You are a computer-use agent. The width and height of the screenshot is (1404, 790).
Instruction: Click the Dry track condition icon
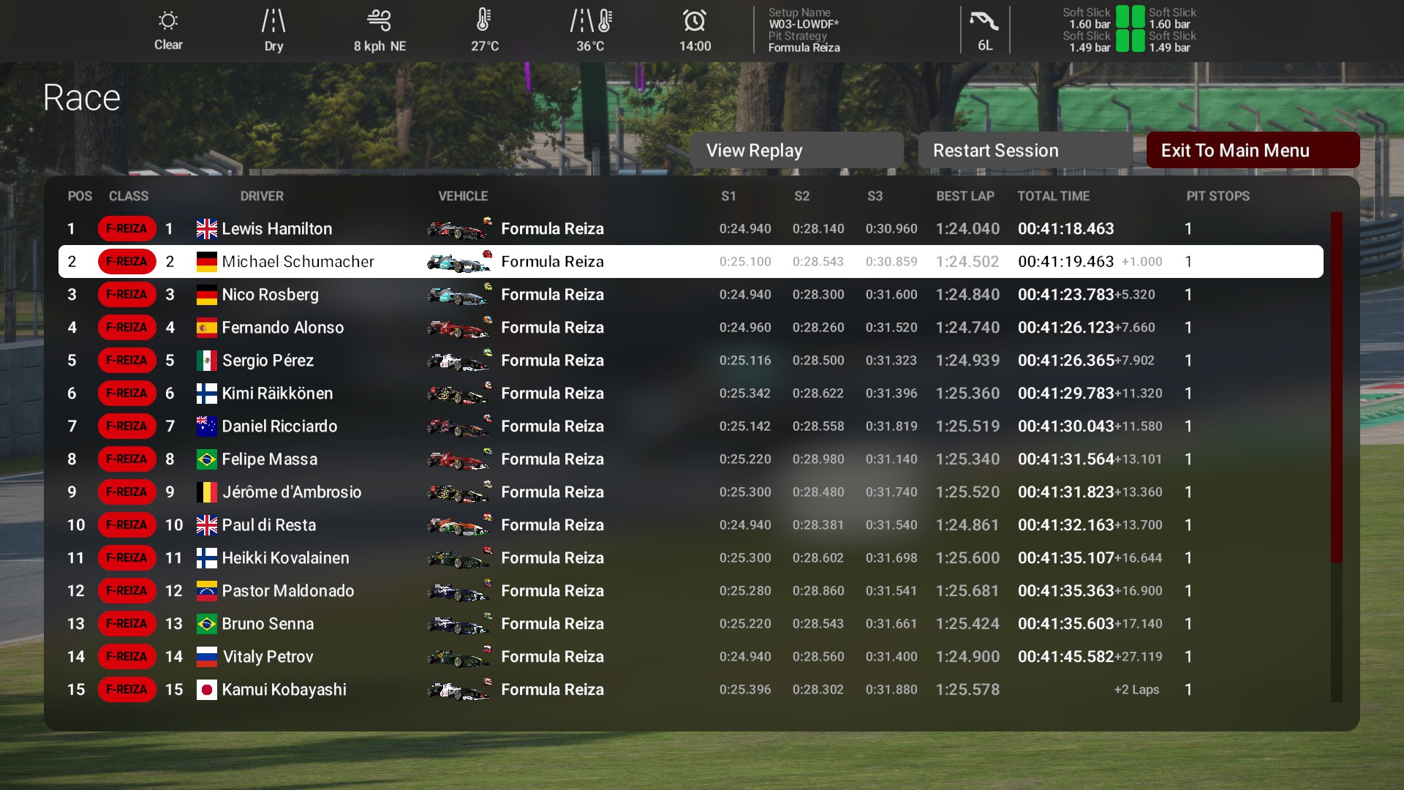pos(273,20)
